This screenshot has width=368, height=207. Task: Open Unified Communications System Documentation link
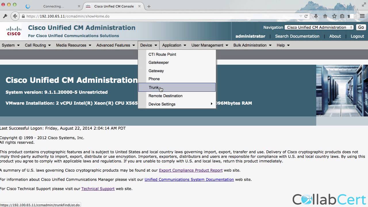click(189, 179)
